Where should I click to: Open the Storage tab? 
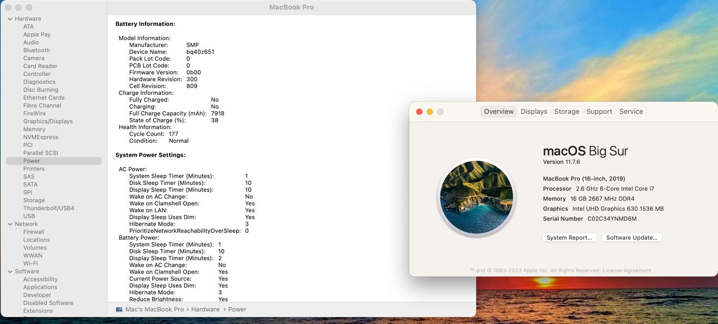click(x=566, y=112)
